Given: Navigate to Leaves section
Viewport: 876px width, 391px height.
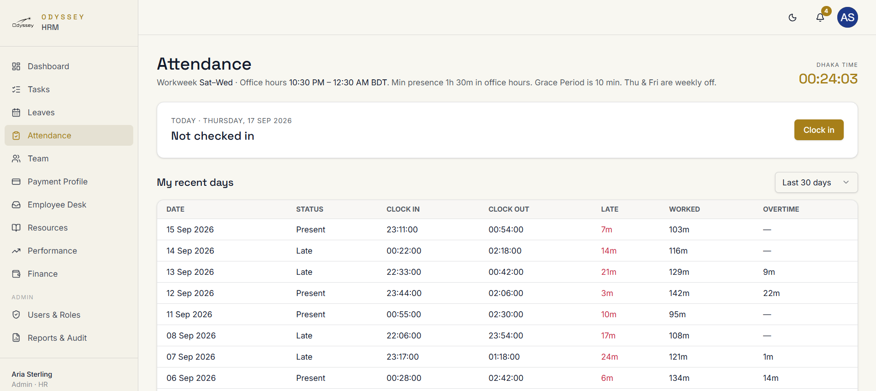Looking at the screenshot, I should coord(69,113).
